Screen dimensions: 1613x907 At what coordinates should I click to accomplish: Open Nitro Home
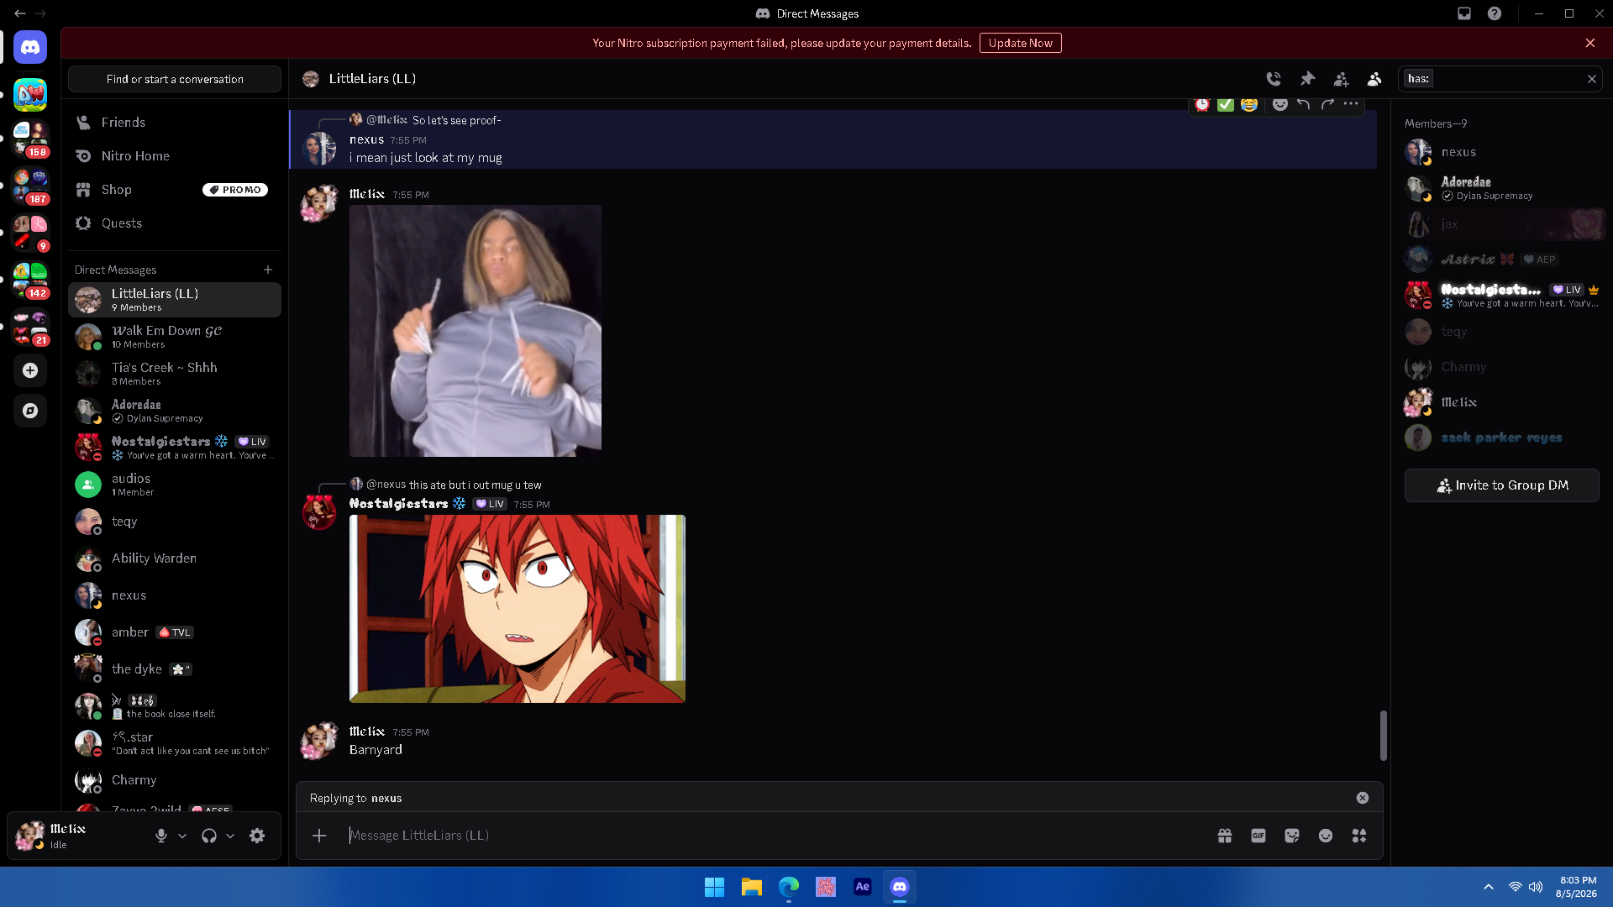pos(175,156)
